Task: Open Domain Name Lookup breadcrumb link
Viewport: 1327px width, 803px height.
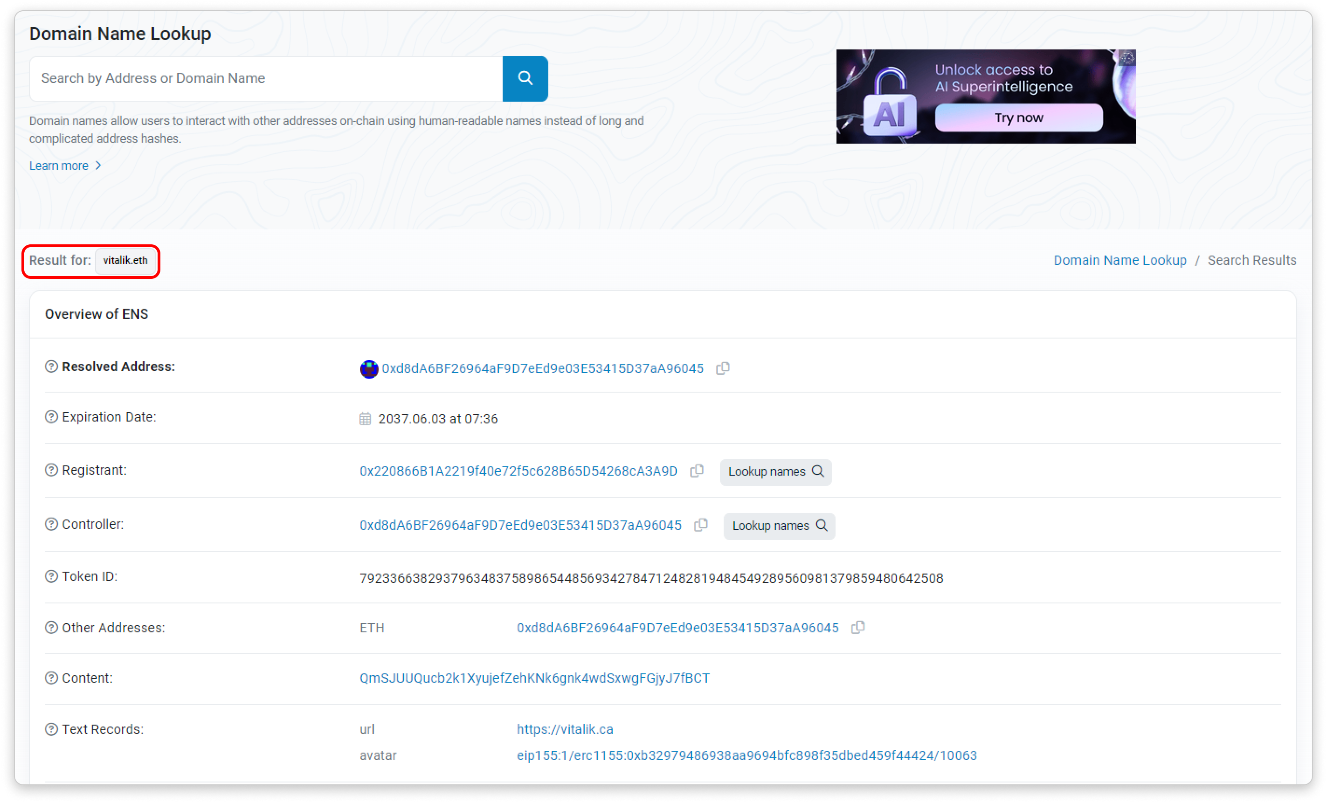Action: pyautogui.click(x=1120, y=261)
